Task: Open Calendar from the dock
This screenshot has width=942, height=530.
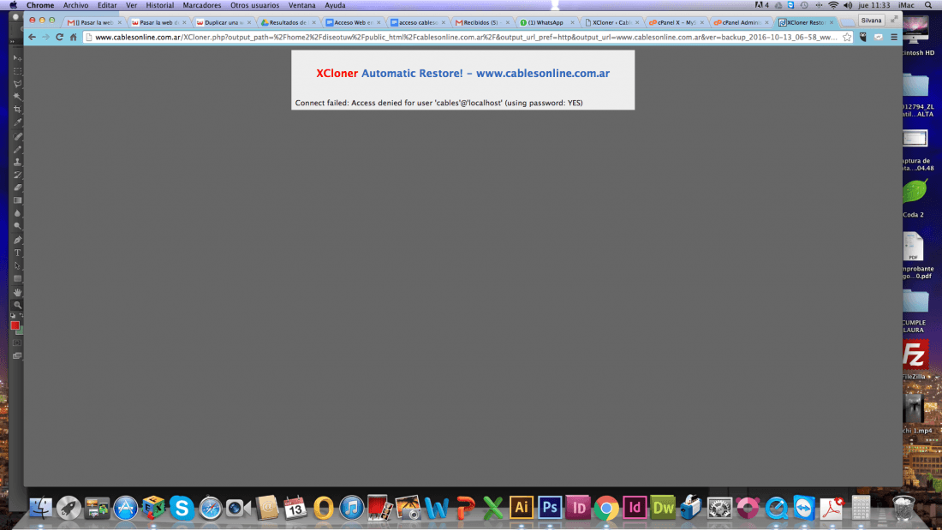Action: [295, 508]
